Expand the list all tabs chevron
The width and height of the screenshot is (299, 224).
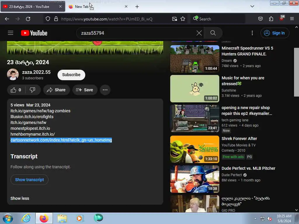(x=252, y=6)
